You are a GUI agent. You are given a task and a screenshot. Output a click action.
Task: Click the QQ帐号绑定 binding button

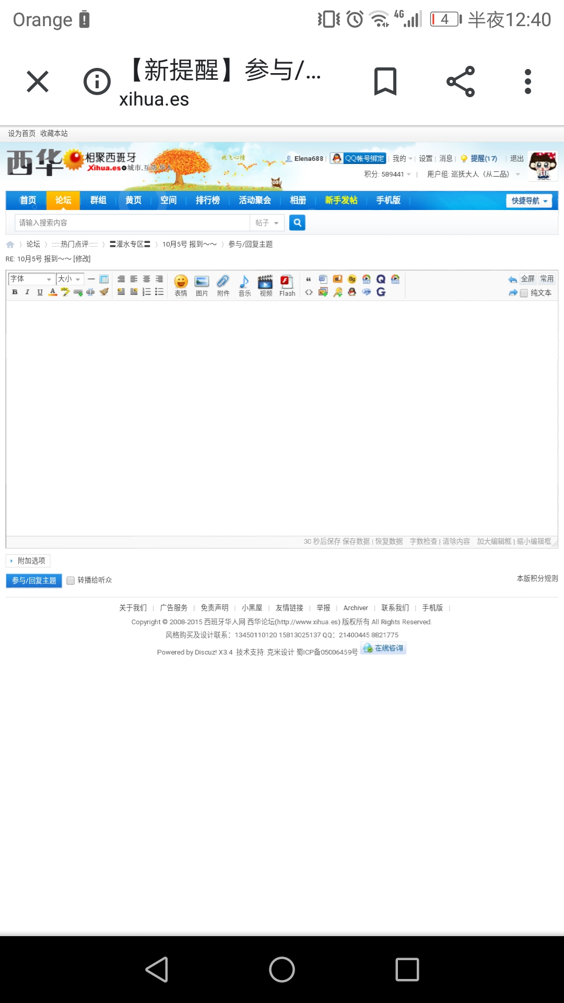pyautogui.click(x=359, y=158)
